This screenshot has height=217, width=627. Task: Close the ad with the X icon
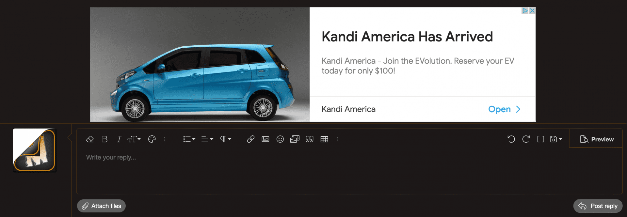tap(532, 10)
